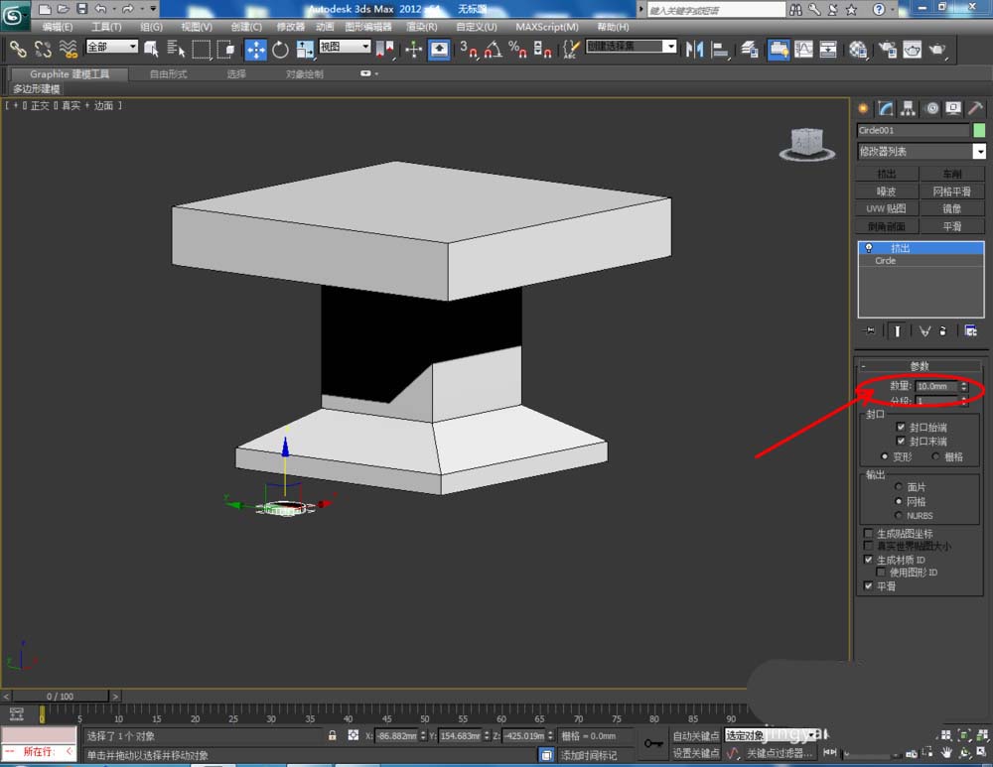
Task: Open the 修改器列表 modifier list dropdown
Action: (x=922, y=151)
